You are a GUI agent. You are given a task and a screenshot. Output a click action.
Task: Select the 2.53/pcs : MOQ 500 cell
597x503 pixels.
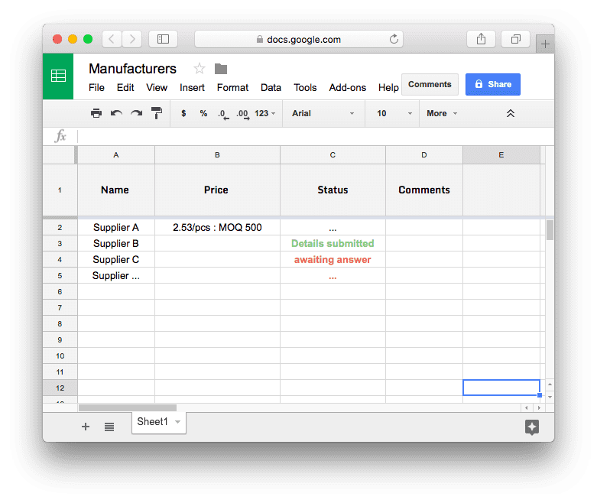(x=217, y=227)
